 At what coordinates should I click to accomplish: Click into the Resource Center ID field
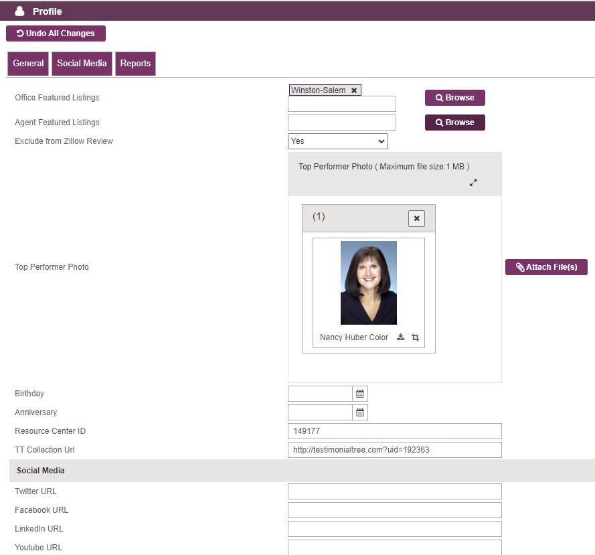[x=395, y=431]
